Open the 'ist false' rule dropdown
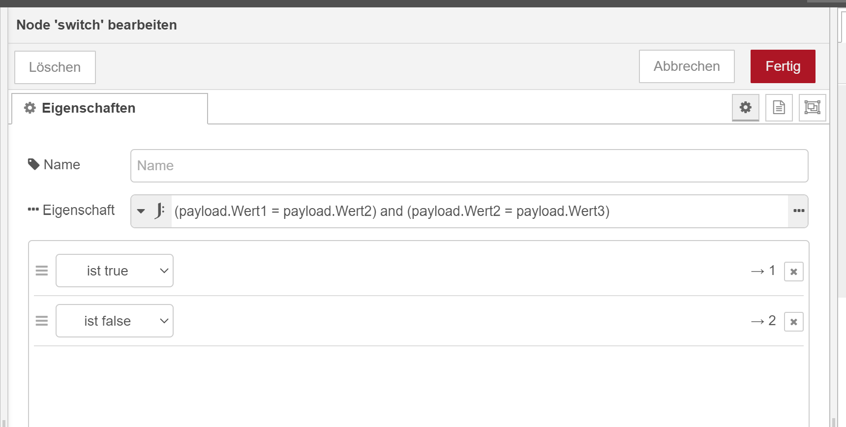 tap(115, 321)
